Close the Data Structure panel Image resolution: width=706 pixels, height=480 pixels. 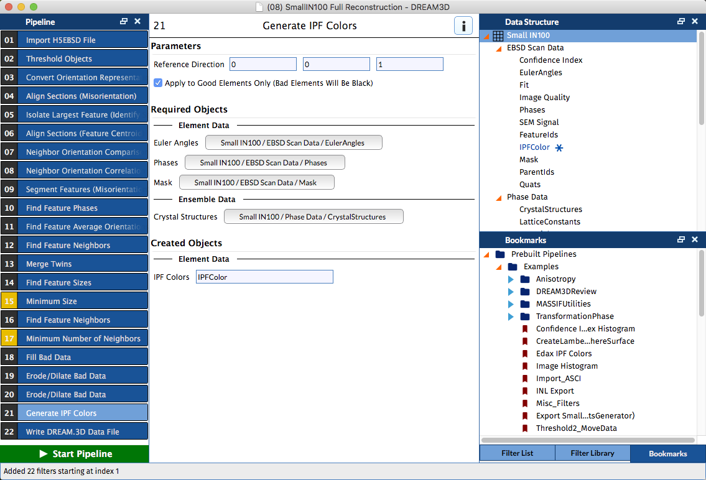[695, 22]
